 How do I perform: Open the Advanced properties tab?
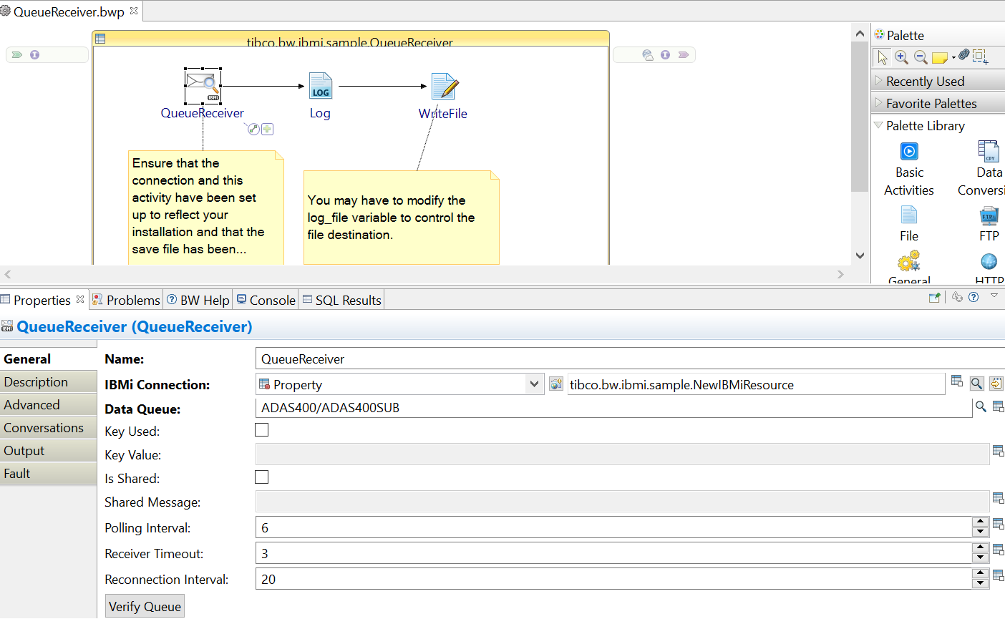(32, 405)
